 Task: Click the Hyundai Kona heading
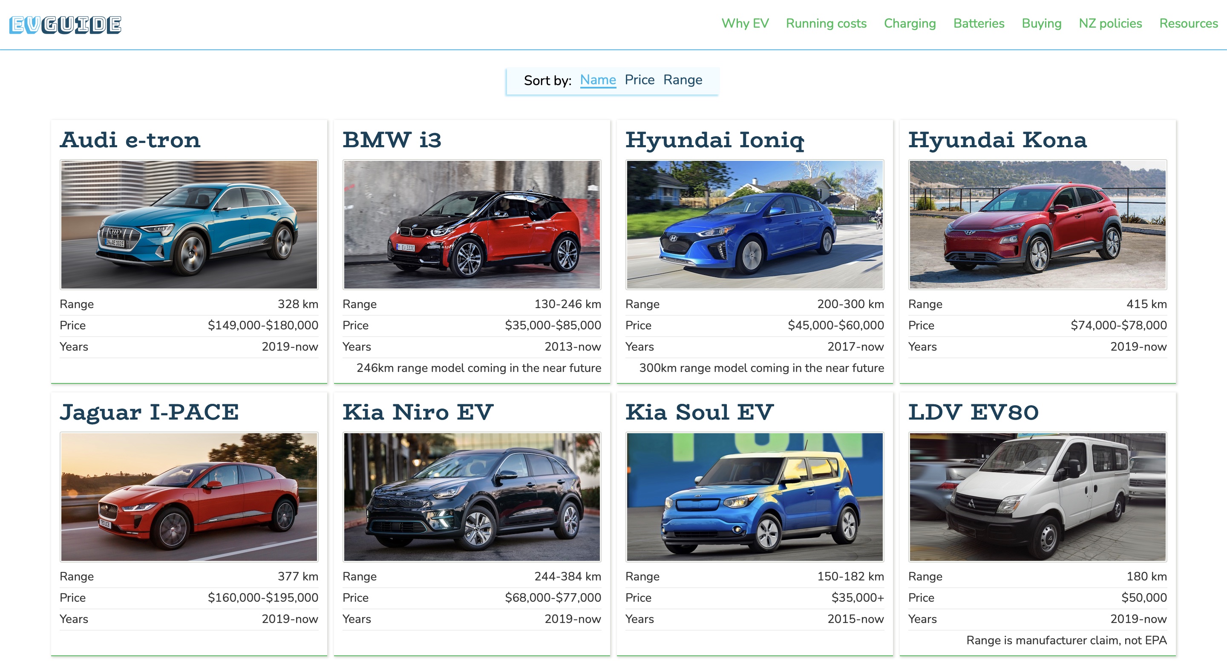click(x=997, y=140)
